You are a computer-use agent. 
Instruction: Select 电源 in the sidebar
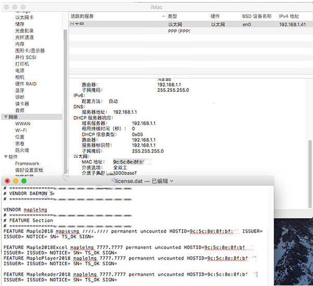[20, 71]
